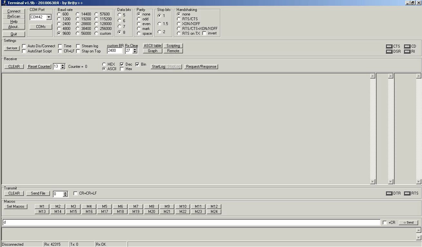Viewport: 422px width, 247px height.
Task: Enable CR=CR+LF in Transmit
Action: tap(75, 193)
